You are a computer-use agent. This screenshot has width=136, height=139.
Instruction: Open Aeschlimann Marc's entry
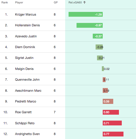tap(28, 91)
